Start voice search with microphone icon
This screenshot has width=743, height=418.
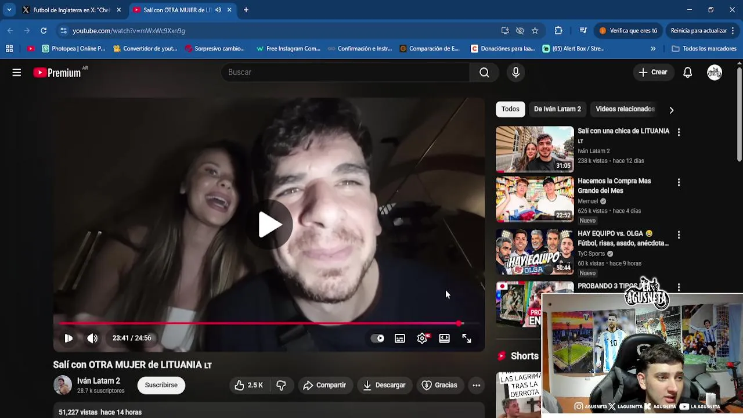point(515,72)
